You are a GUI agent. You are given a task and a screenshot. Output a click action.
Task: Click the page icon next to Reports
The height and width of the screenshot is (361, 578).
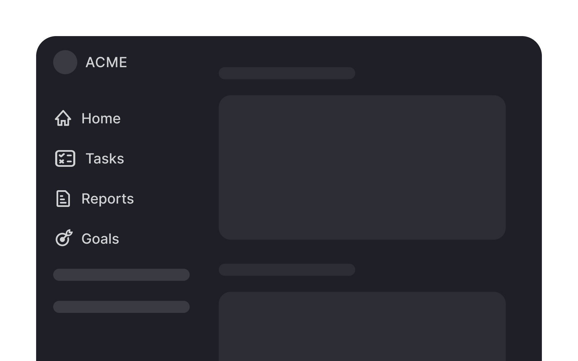point(63,199)
